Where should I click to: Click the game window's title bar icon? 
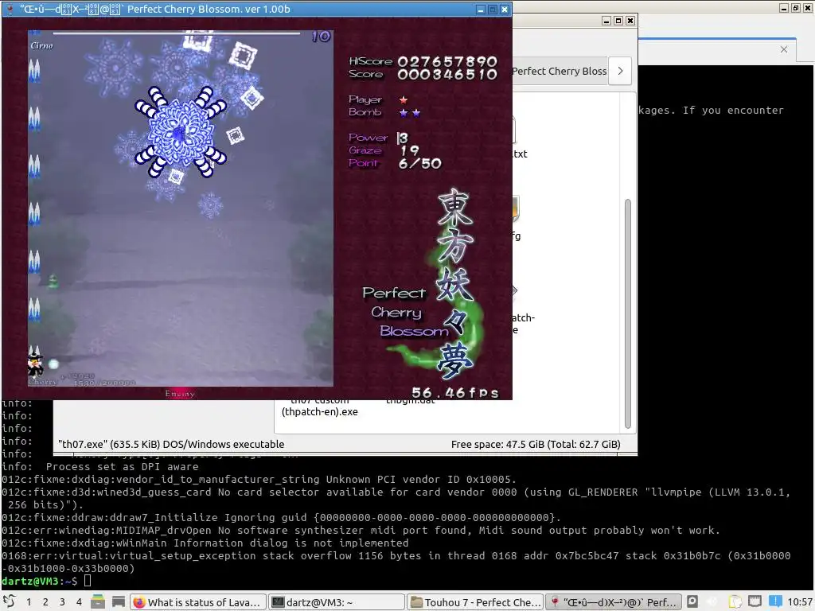10,9
